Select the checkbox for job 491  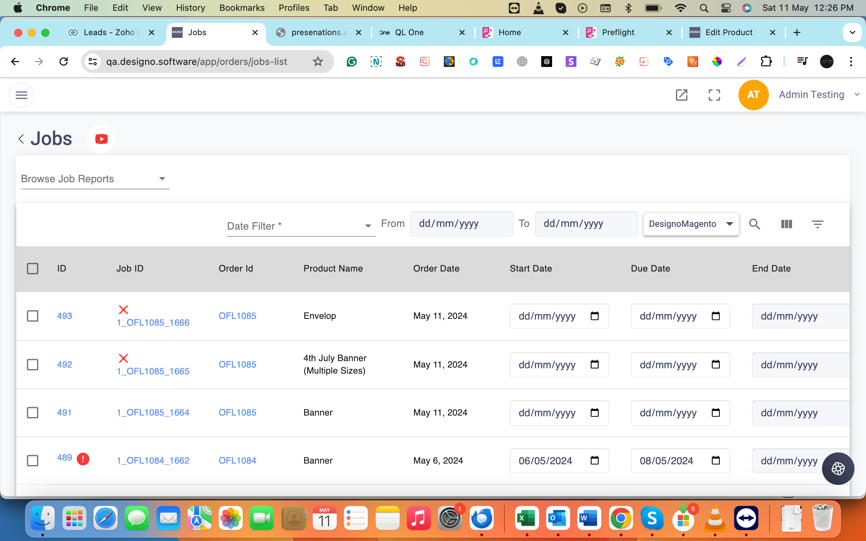coord(32,413)
